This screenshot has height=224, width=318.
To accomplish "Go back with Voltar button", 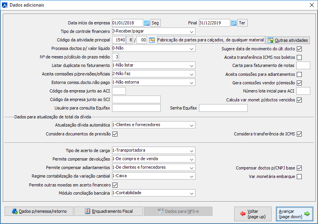I will (x=253, y=214).
